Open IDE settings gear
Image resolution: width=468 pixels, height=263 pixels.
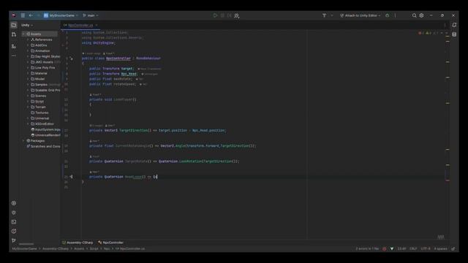coord(421,15)
